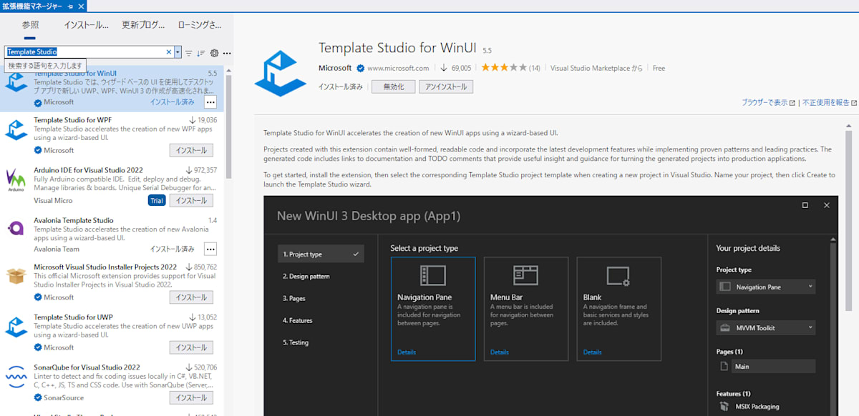Click the verified publisher badge in details header
The image size is (859, 416).
tap(359, 68)
